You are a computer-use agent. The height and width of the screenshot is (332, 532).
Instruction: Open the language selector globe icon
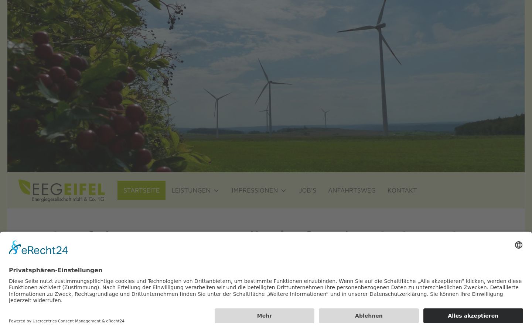point(519,245)
